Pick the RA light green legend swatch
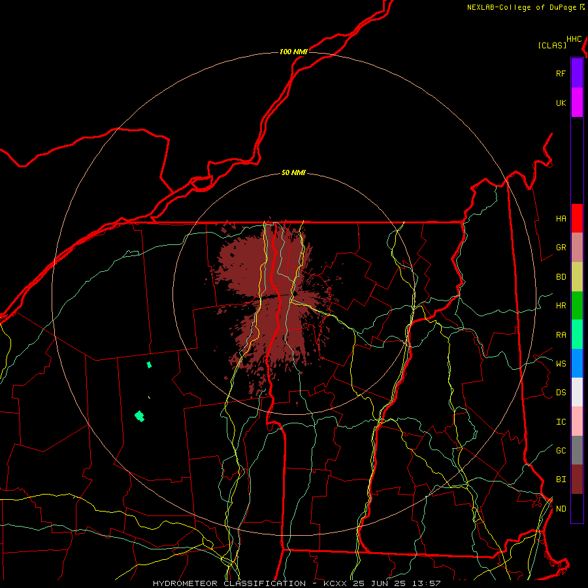Screen dimensions: 588x588 pos(577,335)
